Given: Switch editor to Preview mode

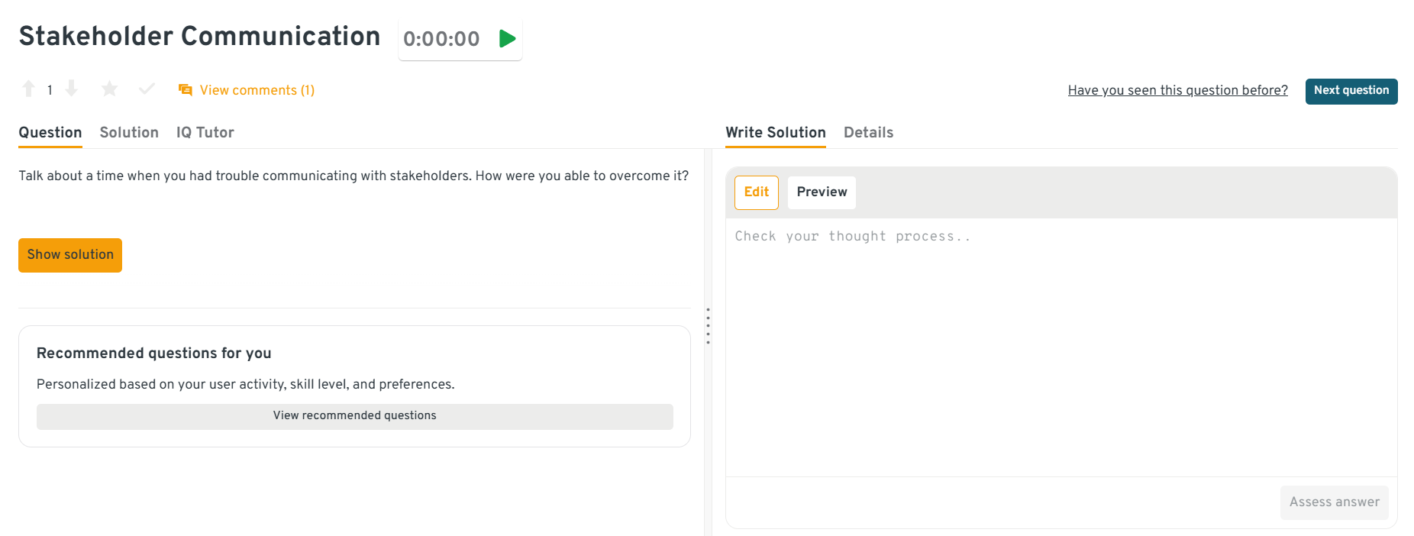Looking at the screenshot, I should (x=822, y=192).
